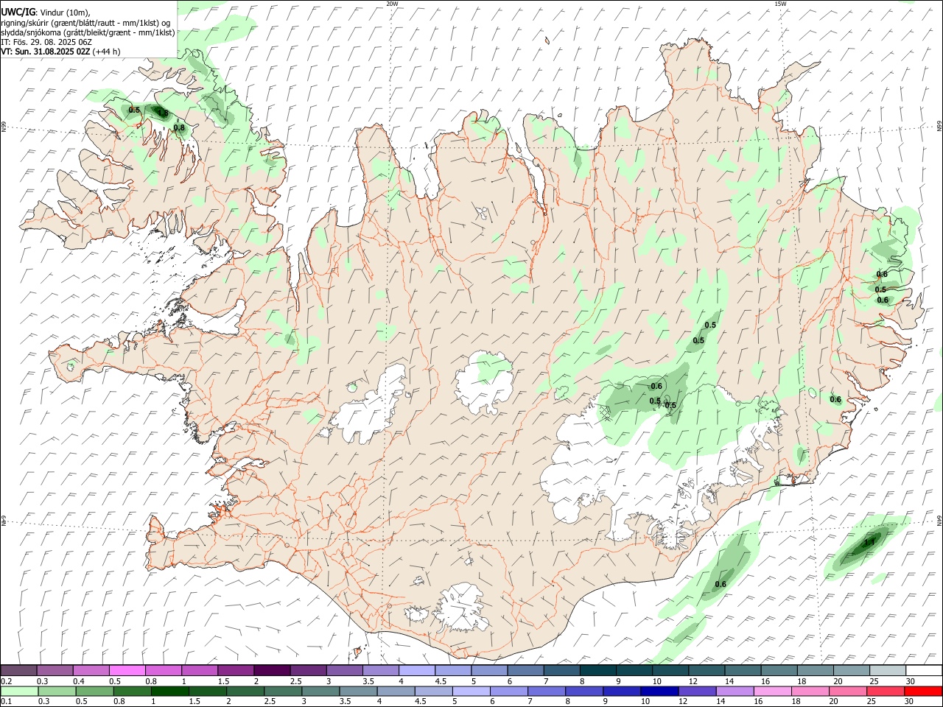Select the dark teal 8 mm snow legend swatch
Image resolution: width=943 pixels, height=707 pixels.
(x=597, y=670)
